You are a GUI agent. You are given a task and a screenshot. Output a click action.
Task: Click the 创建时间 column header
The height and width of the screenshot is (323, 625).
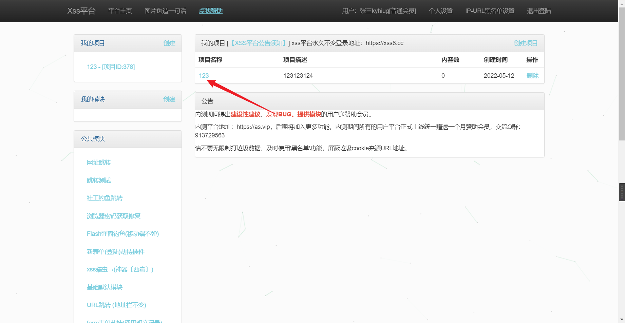[496, 60]
